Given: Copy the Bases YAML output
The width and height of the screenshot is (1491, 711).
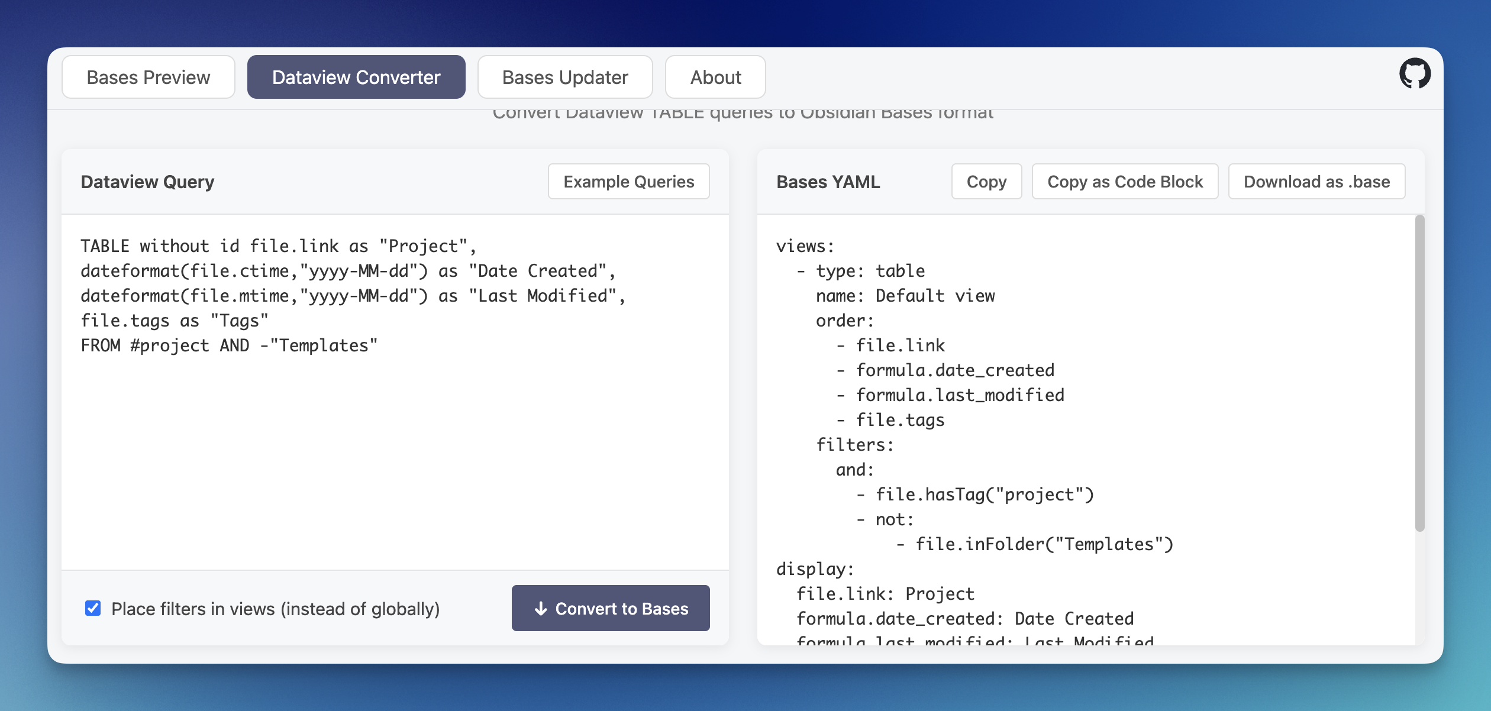Looking at the screenshot, I should (986, 182).
